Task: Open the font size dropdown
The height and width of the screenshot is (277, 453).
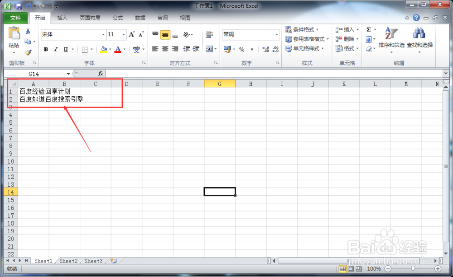Action: point(124,35)
